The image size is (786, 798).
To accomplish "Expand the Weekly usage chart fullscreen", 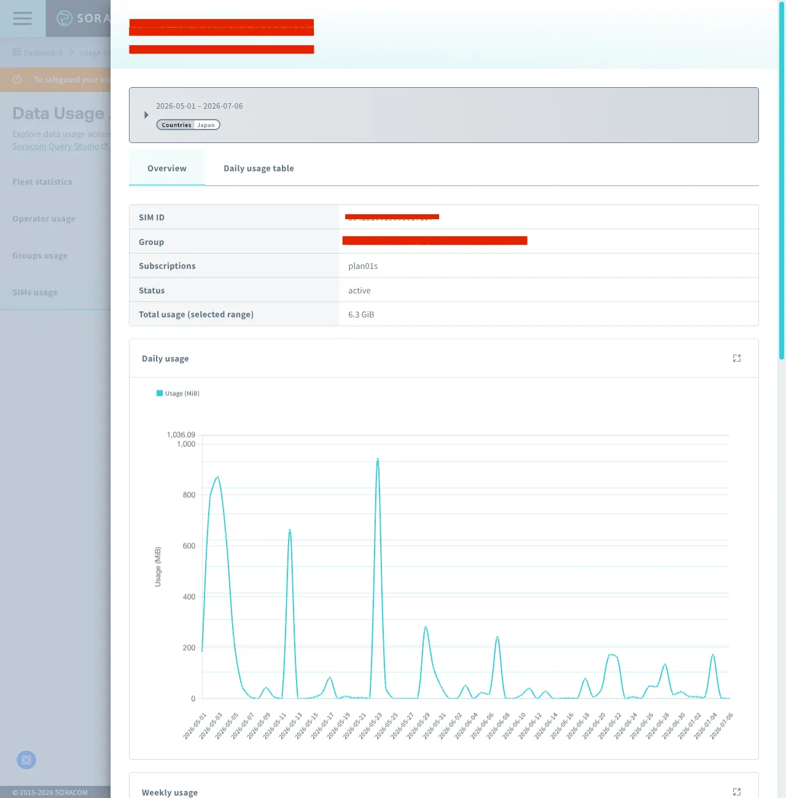I will (737, 792).
